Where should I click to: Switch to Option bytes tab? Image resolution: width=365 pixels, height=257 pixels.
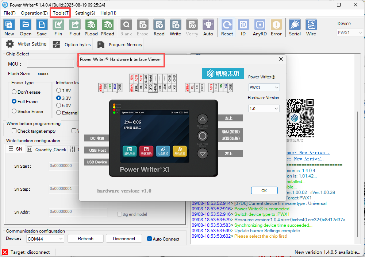click(72, 44)
